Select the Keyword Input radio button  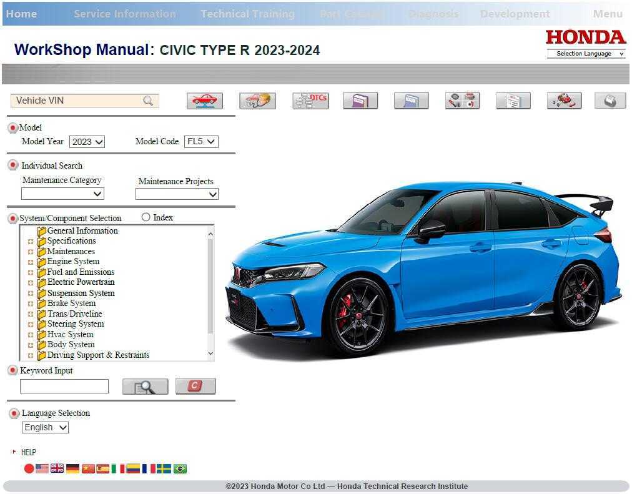[13, 370]
